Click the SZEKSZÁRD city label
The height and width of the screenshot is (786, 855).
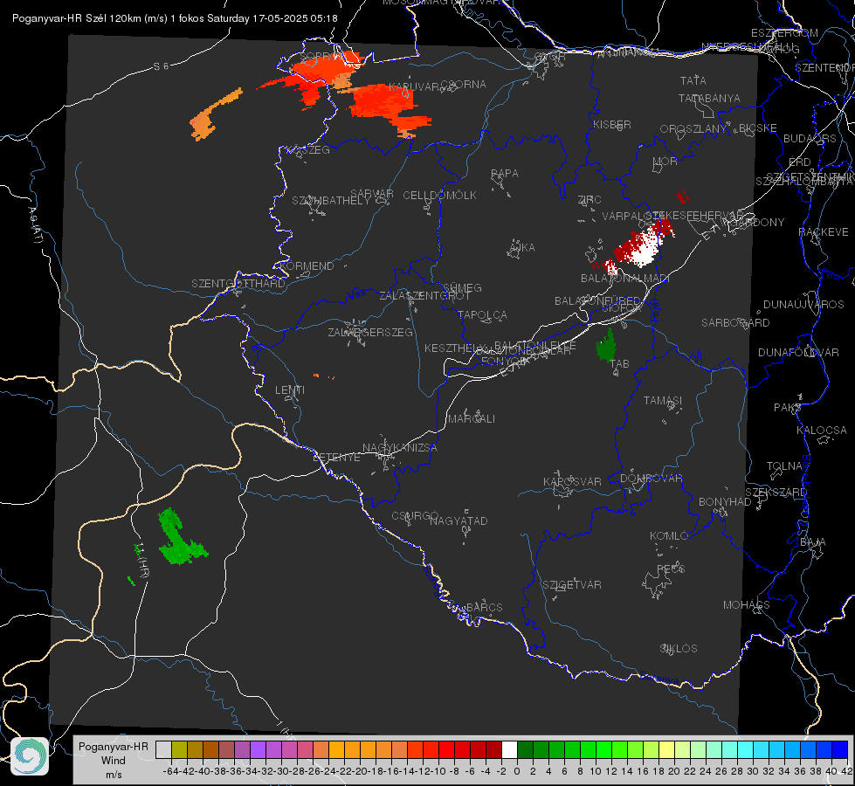pos(776,493)
